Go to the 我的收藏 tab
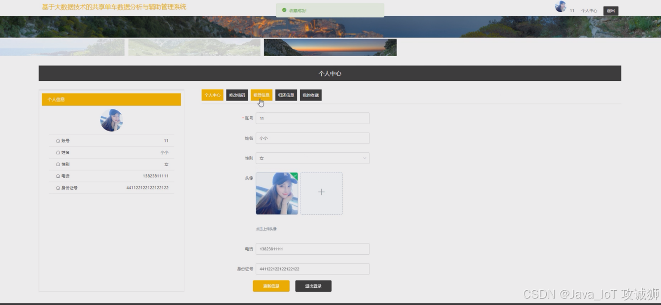 tap(310, 95)
